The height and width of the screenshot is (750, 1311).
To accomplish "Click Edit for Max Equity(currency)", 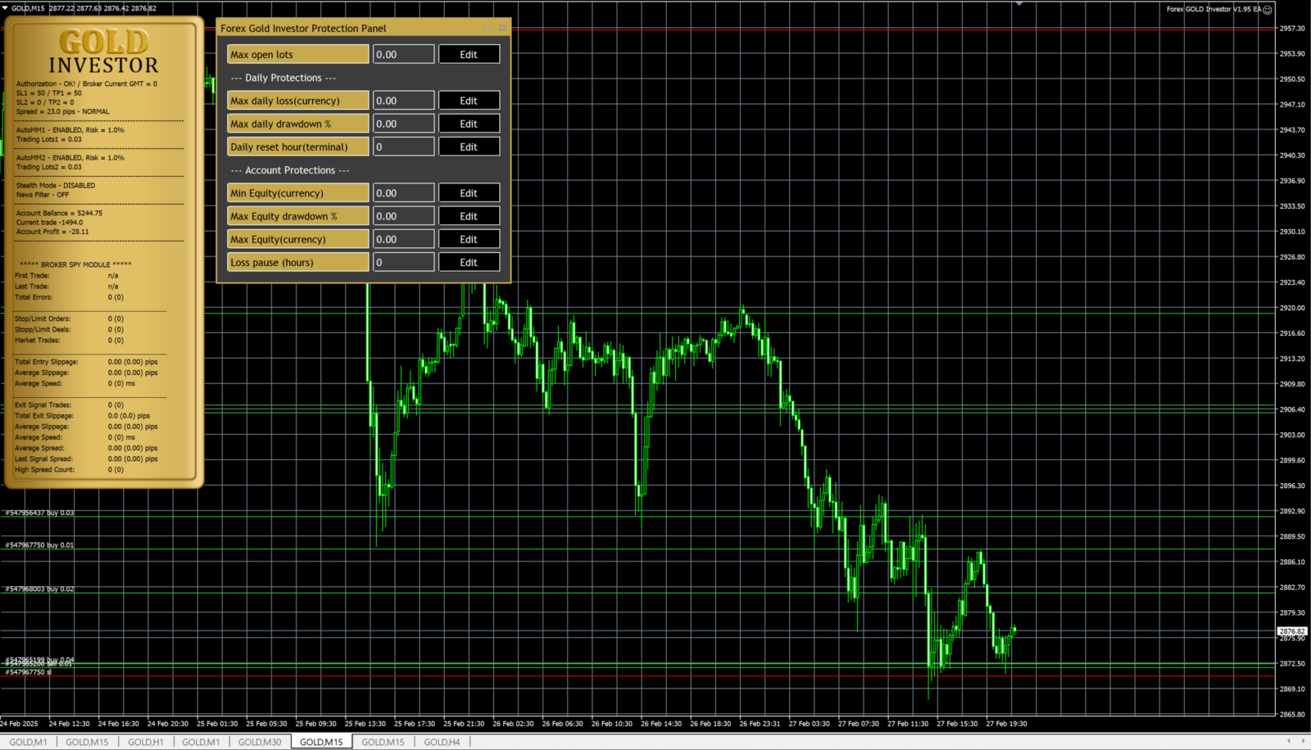I will (469, 239).
